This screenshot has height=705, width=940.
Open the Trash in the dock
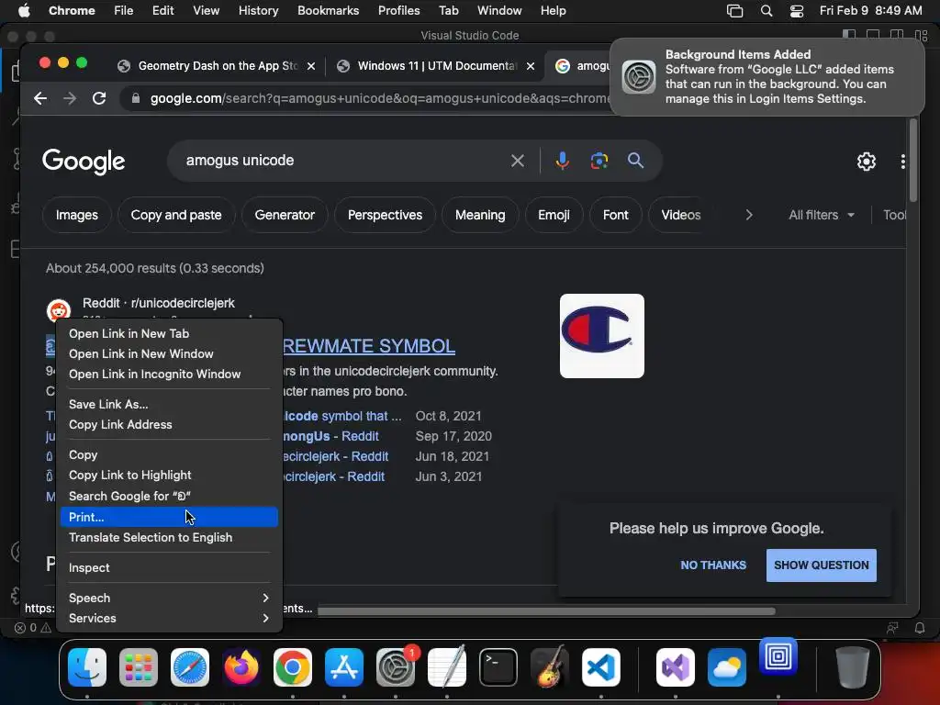pos(853,667)
